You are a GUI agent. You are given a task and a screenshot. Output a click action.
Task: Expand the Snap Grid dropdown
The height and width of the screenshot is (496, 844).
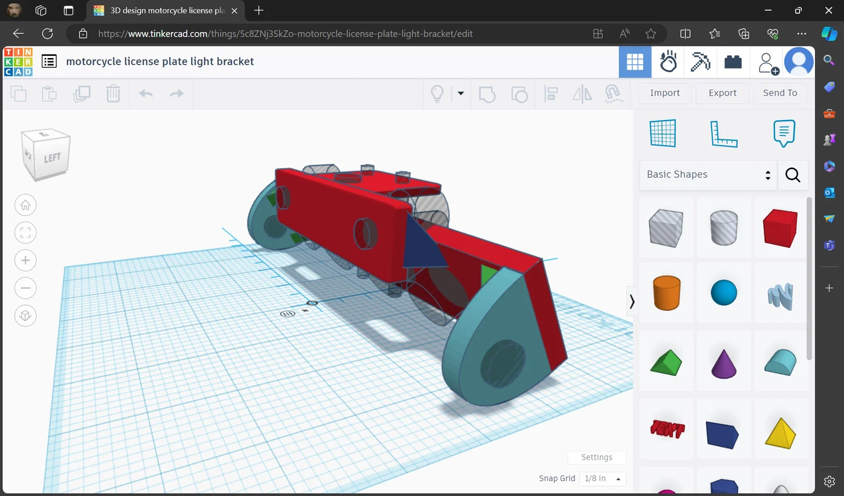pos(602,479)
